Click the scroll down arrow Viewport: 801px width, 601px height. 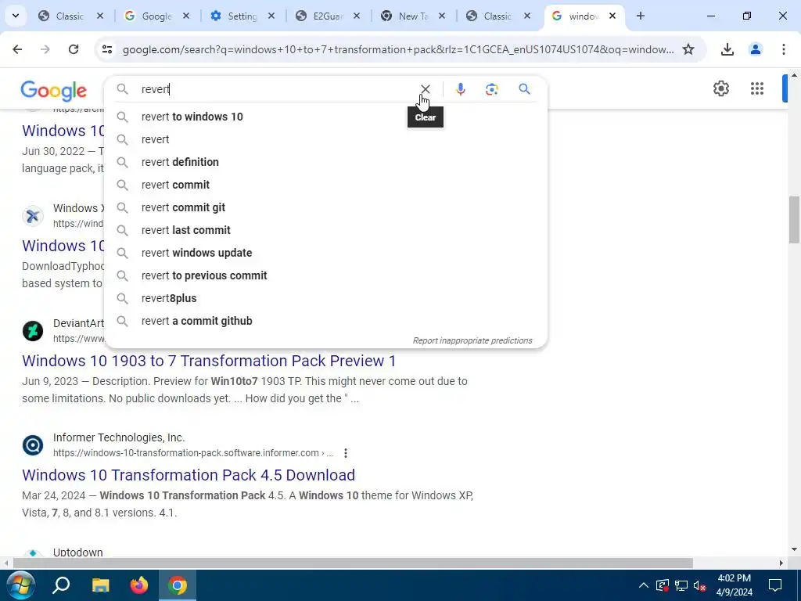coord(794,550)
